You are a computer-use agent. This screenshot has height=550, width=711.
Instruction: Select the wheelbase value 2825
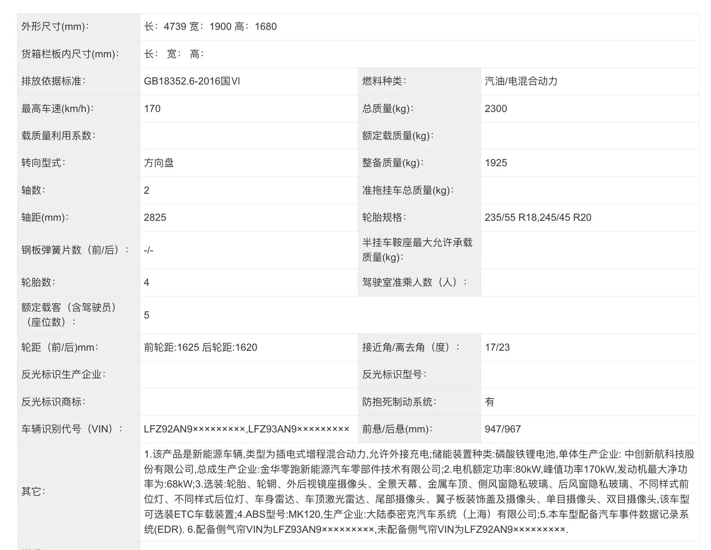pyautogui.click(x=155, y=217)
